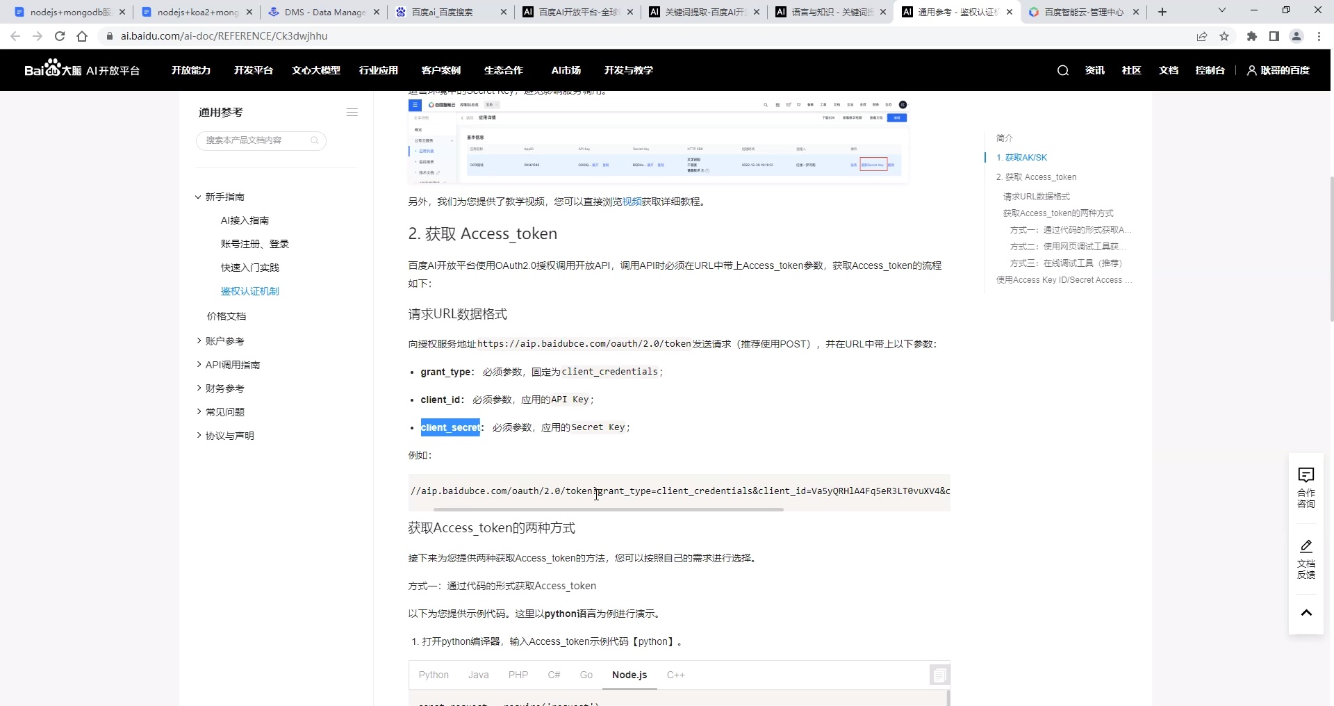This screenshot has width=1334, height=706.
Task: Open the browser profile avatar
Action: coord(1296,36)
